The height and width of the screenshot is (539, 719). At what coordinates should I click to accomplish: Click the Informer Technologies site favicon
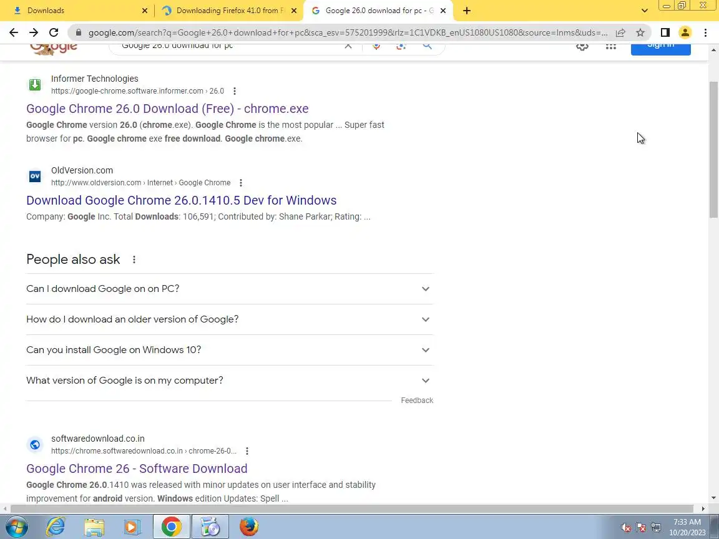(x=35, y=84)
